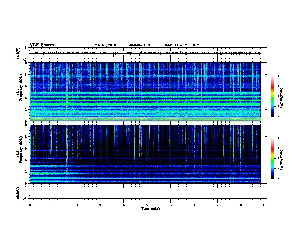Click inside the ch.2 spectrogram panel
This screenshot has height=230, width=298.
(145, 154)
